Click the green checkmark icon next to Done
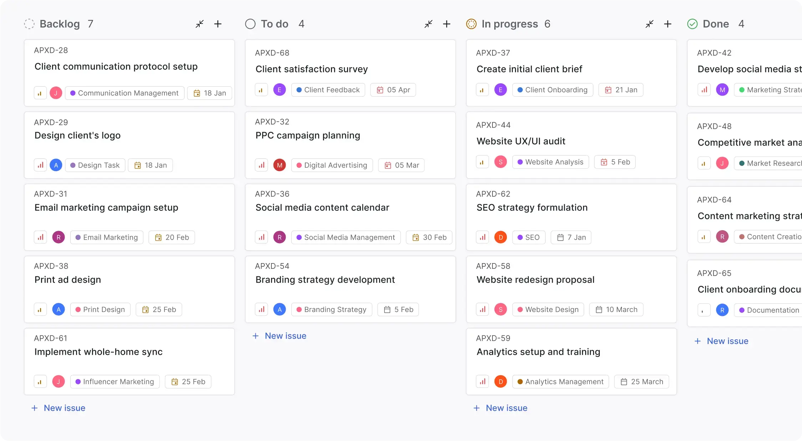This screenshot has width=802, height=441. 692,24
